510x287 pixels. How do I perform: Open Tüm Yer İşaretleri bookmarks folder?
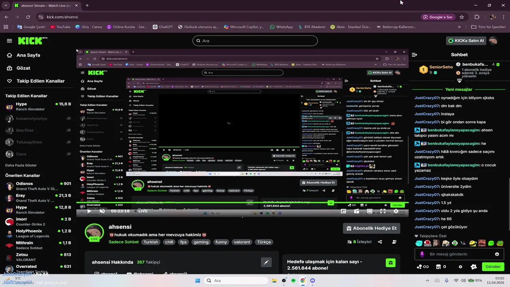(488, 27)
